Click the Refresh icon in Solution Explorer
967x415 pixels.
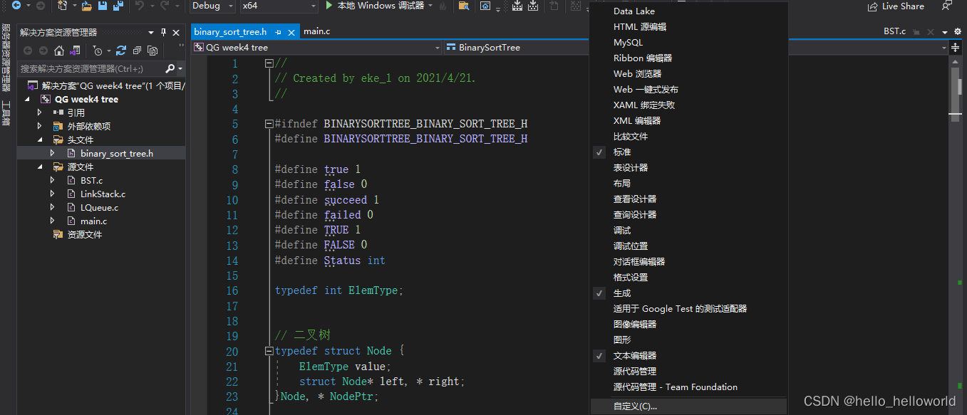pos(122,52)
